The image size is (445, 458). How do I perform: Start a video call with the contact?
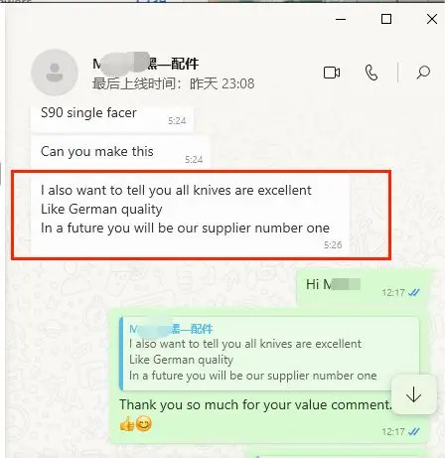point(332,73)
